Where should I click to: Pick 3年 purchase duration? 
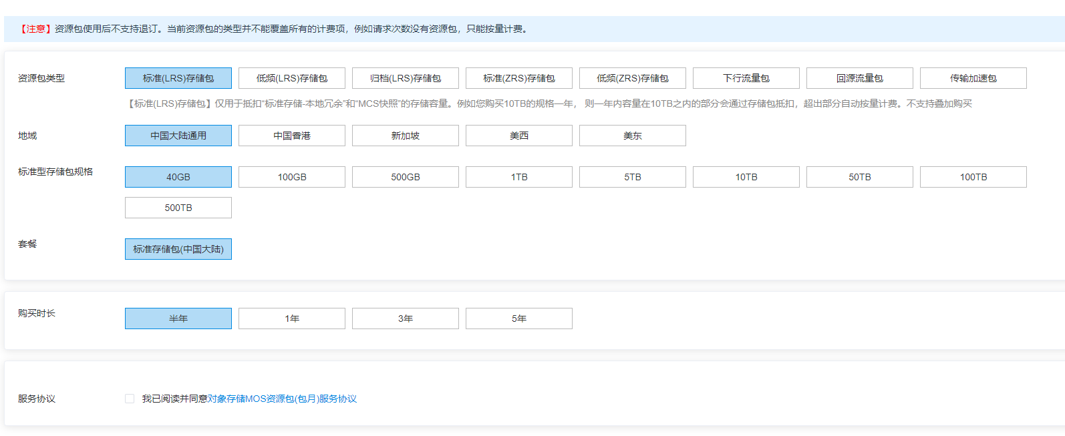[x=406, y=318]
